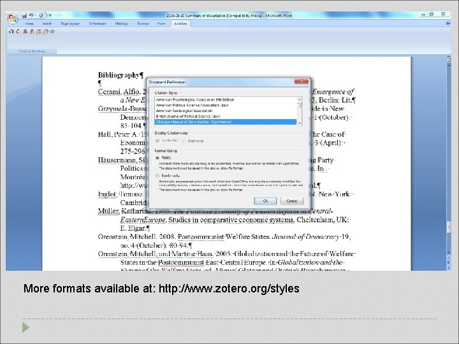Image resolution: width=459 pixels, height=344 pixels.
Task: Click the Custom Toolbars group label
Action: point(32,51)
